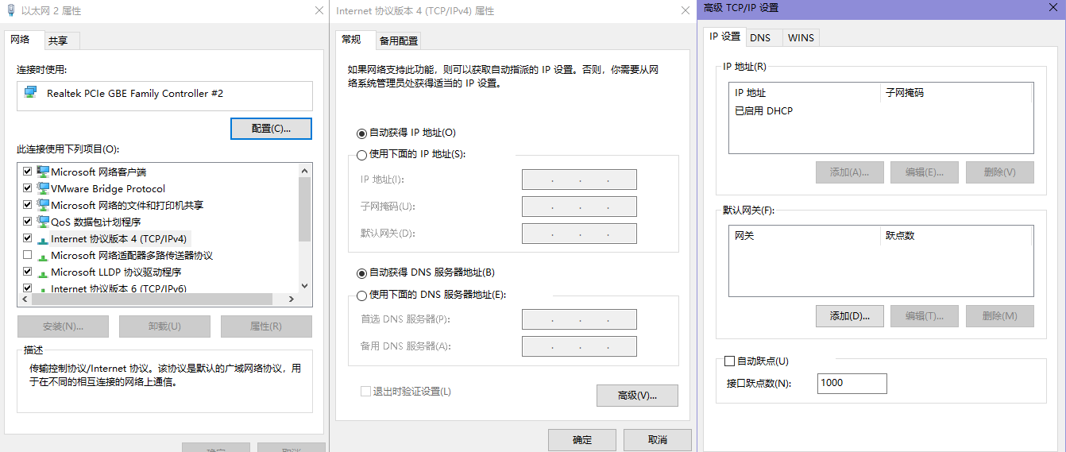Screen dimensions: 1066x452
Task: Enable 自动跃点 checkbox
Action: tap(730, 361)
